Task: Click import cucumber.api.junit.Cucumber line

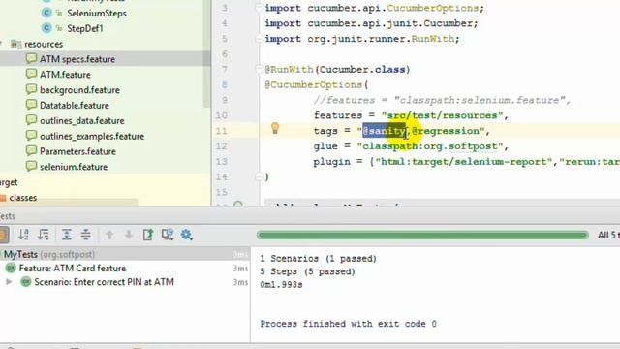Action: coord(371,23)
